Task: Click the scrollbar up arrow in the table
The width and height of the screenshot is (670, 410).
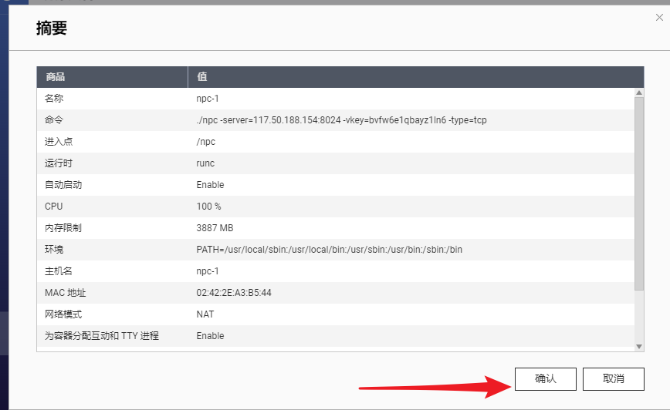Action: point(638,92)
